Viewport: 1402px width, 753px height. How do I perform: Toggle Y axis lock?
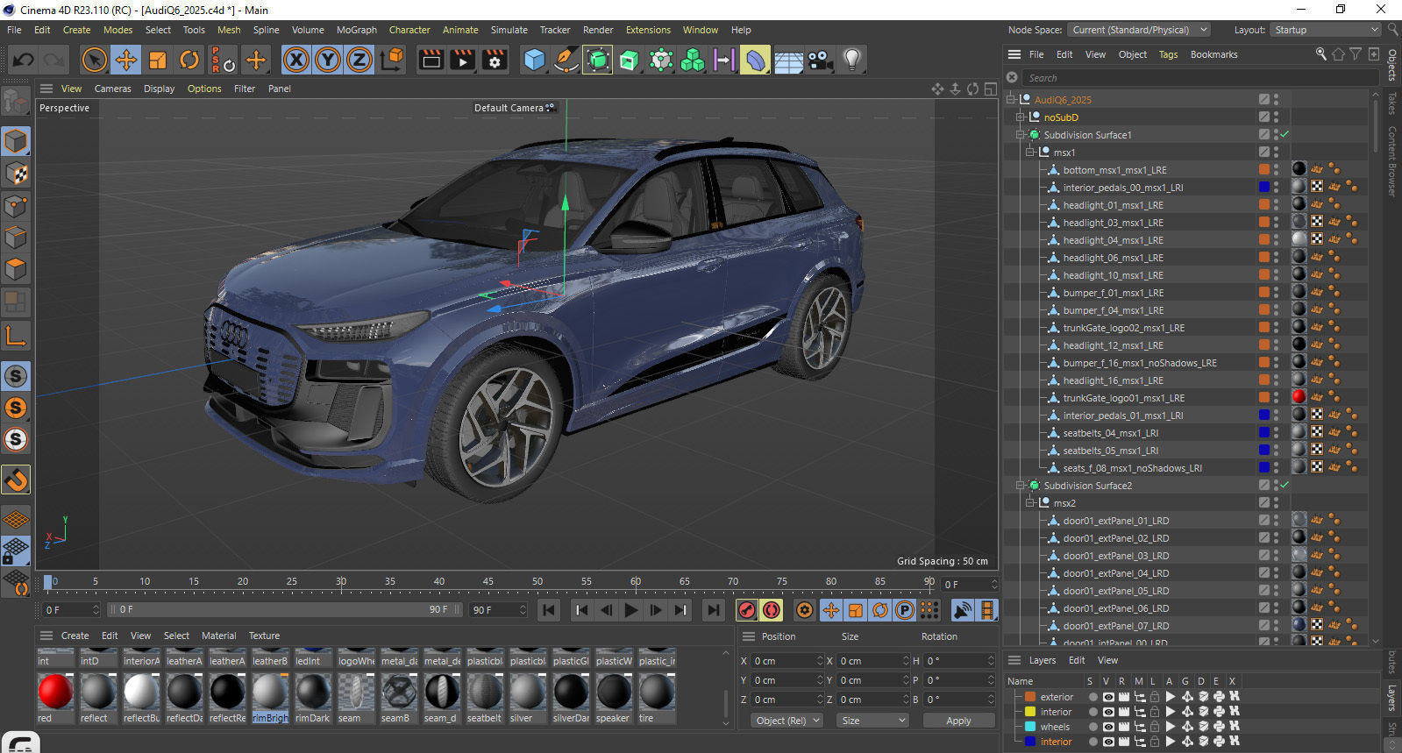[x=328, y=60]
